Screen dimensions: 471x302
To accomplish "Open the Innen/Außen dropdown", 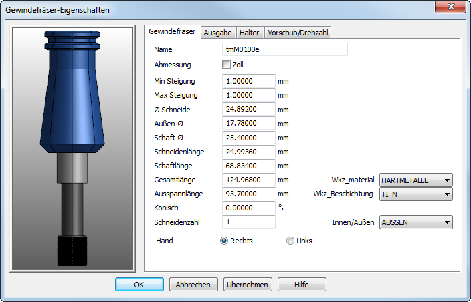I will [x=415, y=222].
